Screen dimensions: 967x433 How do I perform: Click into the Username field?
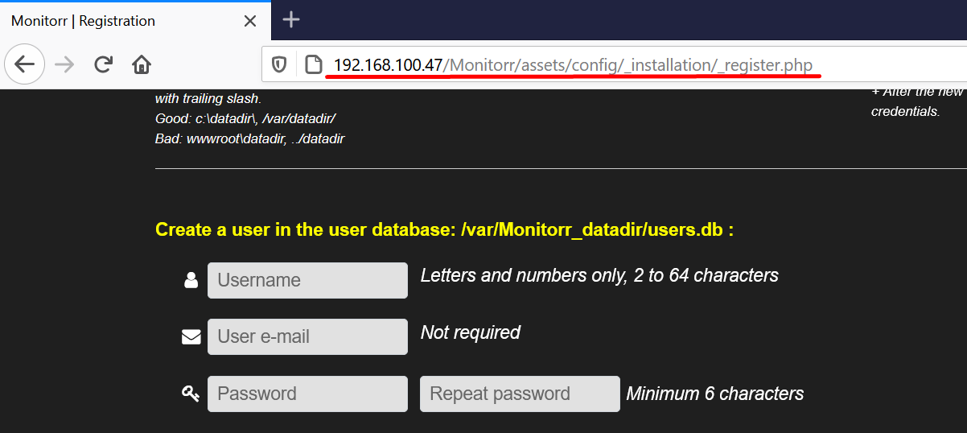[x=307, y=280]
